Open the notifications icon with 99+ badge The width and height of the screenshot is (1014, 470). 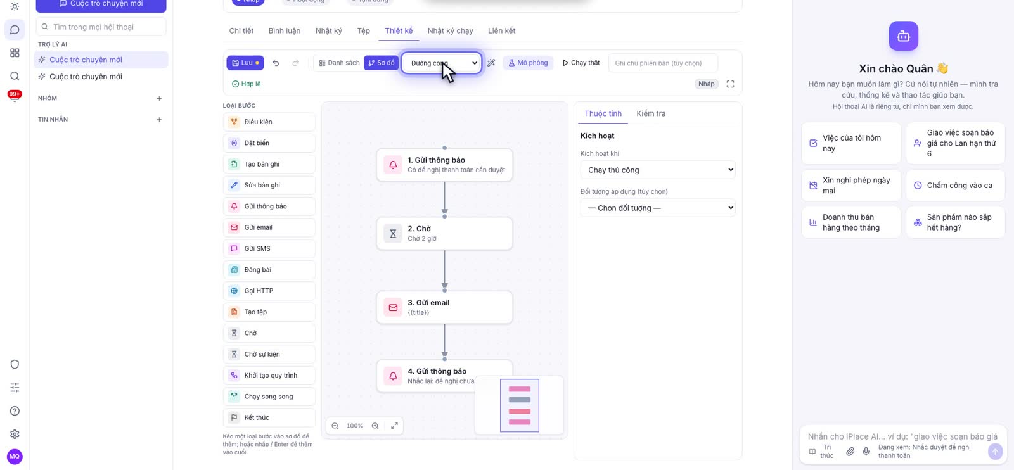click(x=15, y=96)
